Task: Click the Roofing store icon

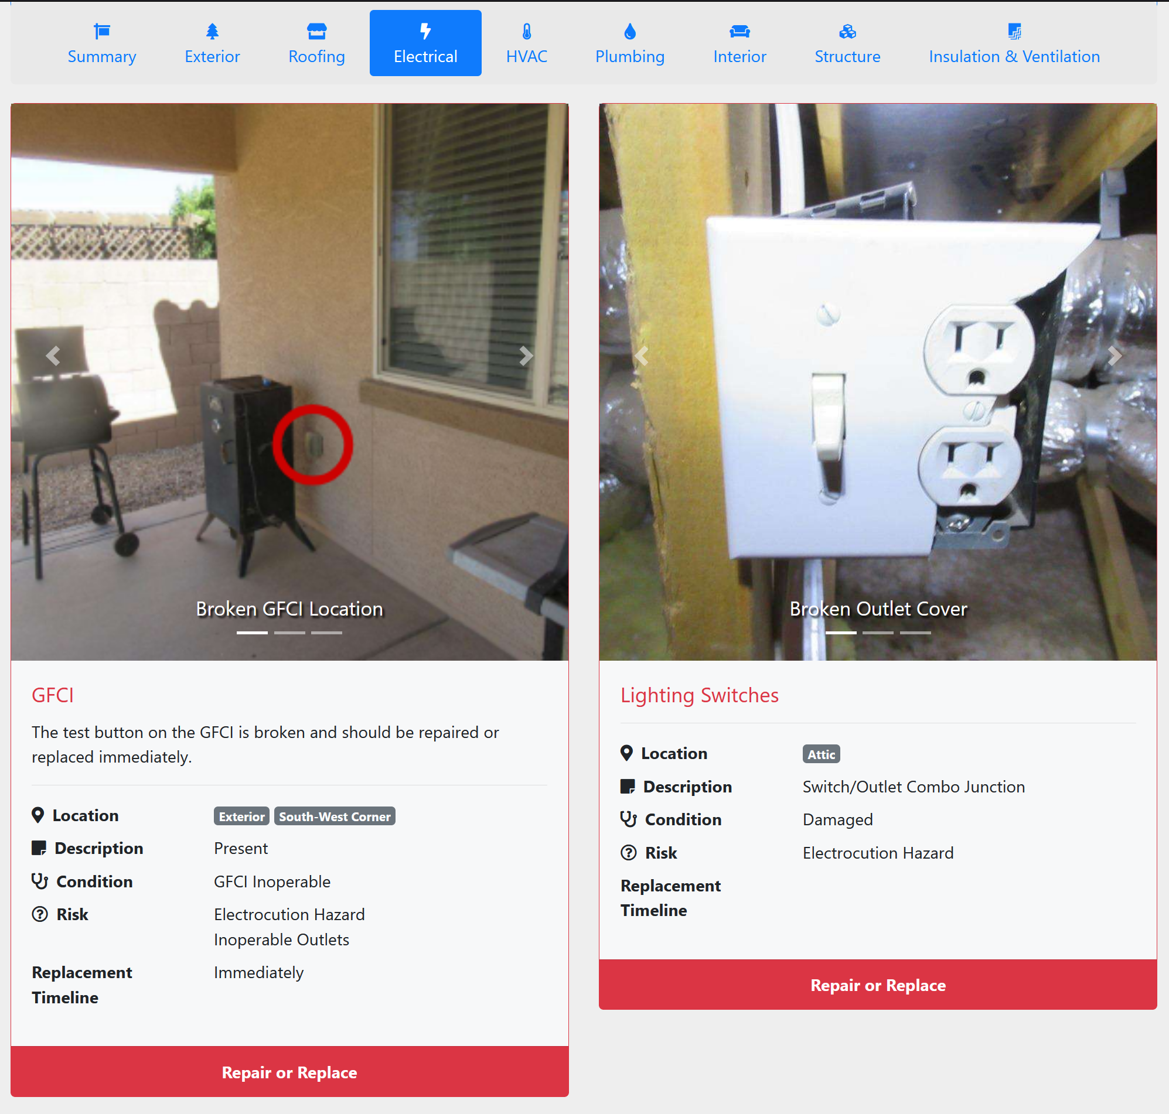Action: [x=316, y=31]
